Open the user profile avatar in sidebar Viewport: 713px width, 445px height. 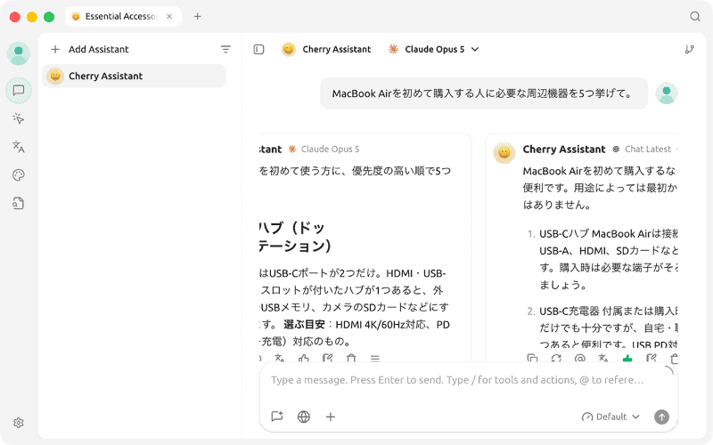point(19,53)
